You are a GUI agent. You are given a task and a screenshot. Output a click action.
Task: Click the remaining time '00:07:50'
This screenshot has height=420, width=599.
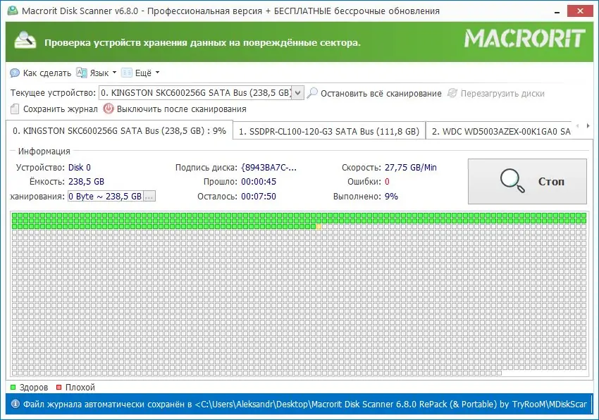259,197
